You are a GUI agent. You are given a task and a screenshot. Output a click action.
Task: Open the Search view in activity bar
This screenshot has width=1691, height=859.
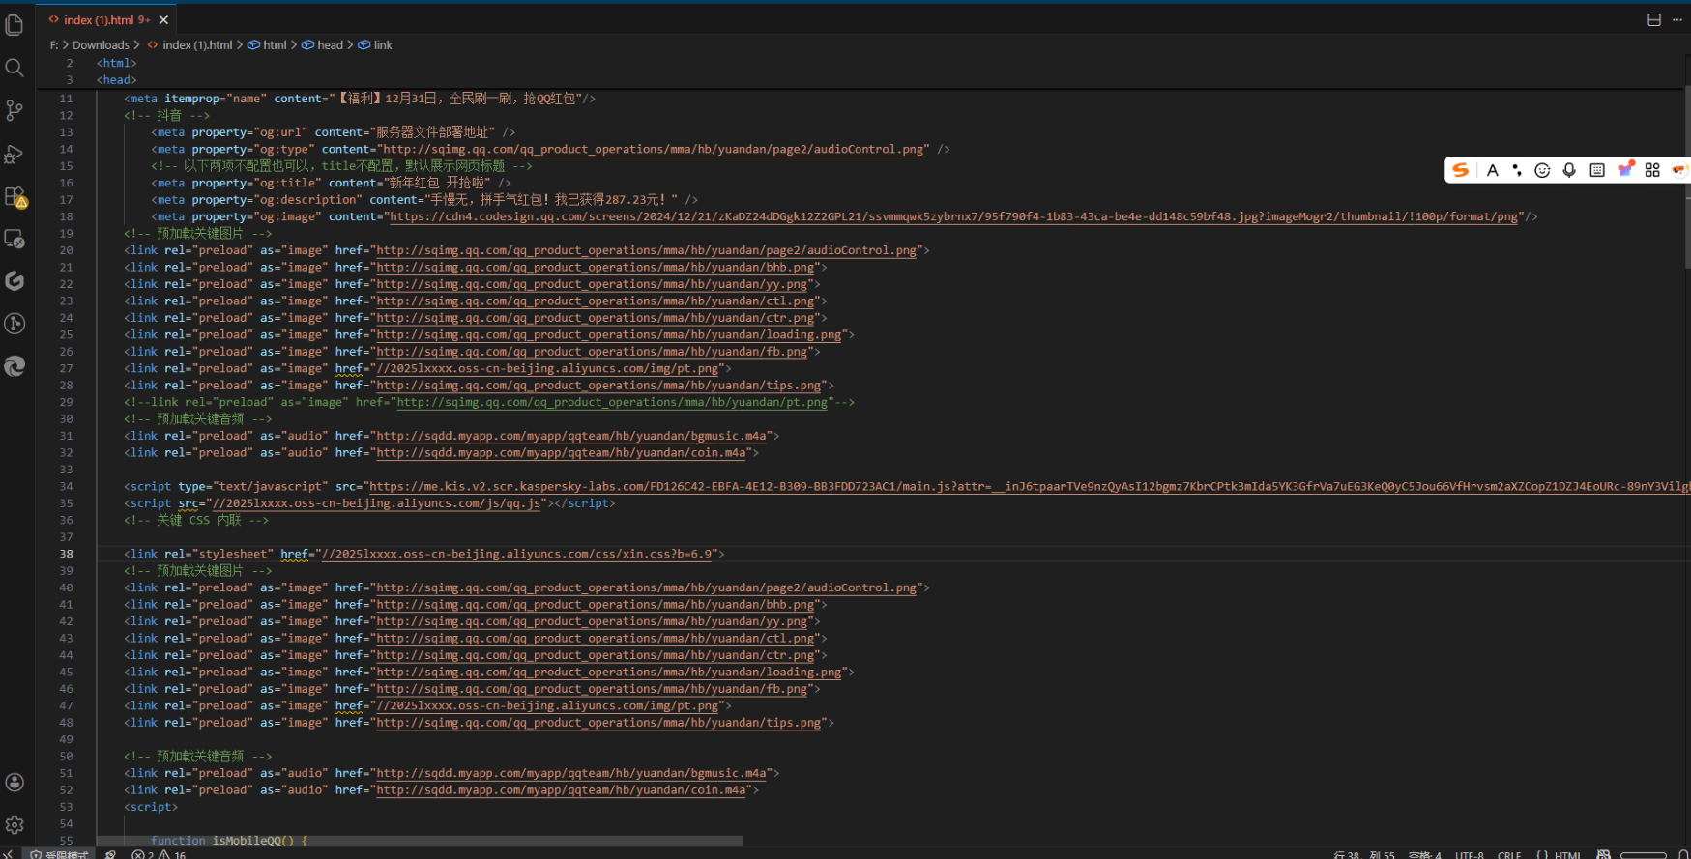tap(15, 68)
